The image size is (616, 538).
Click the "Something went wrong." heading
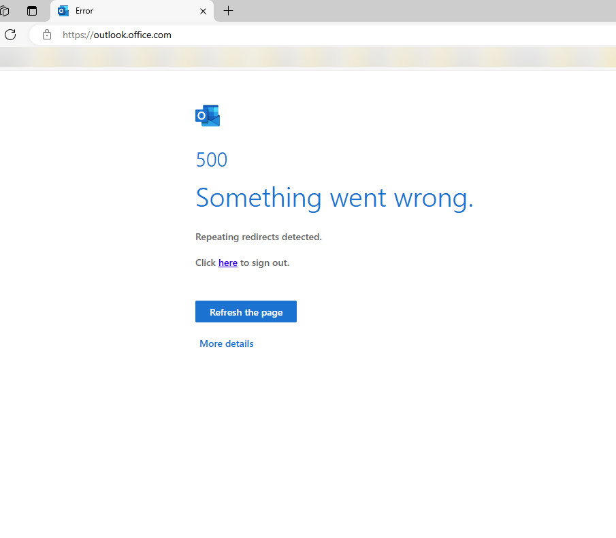click(334, 198)
